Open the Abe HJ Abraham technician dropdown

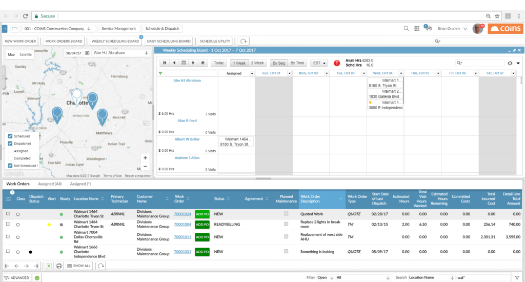pos(146,53)
